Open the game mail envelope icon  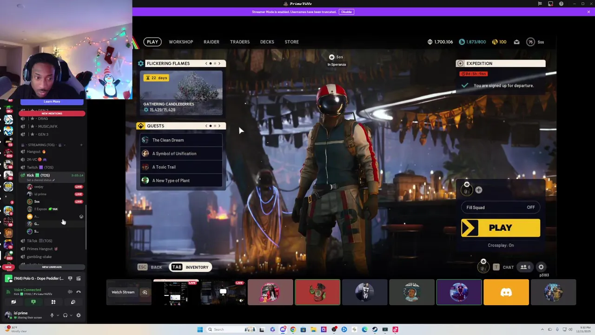[516, 42]
